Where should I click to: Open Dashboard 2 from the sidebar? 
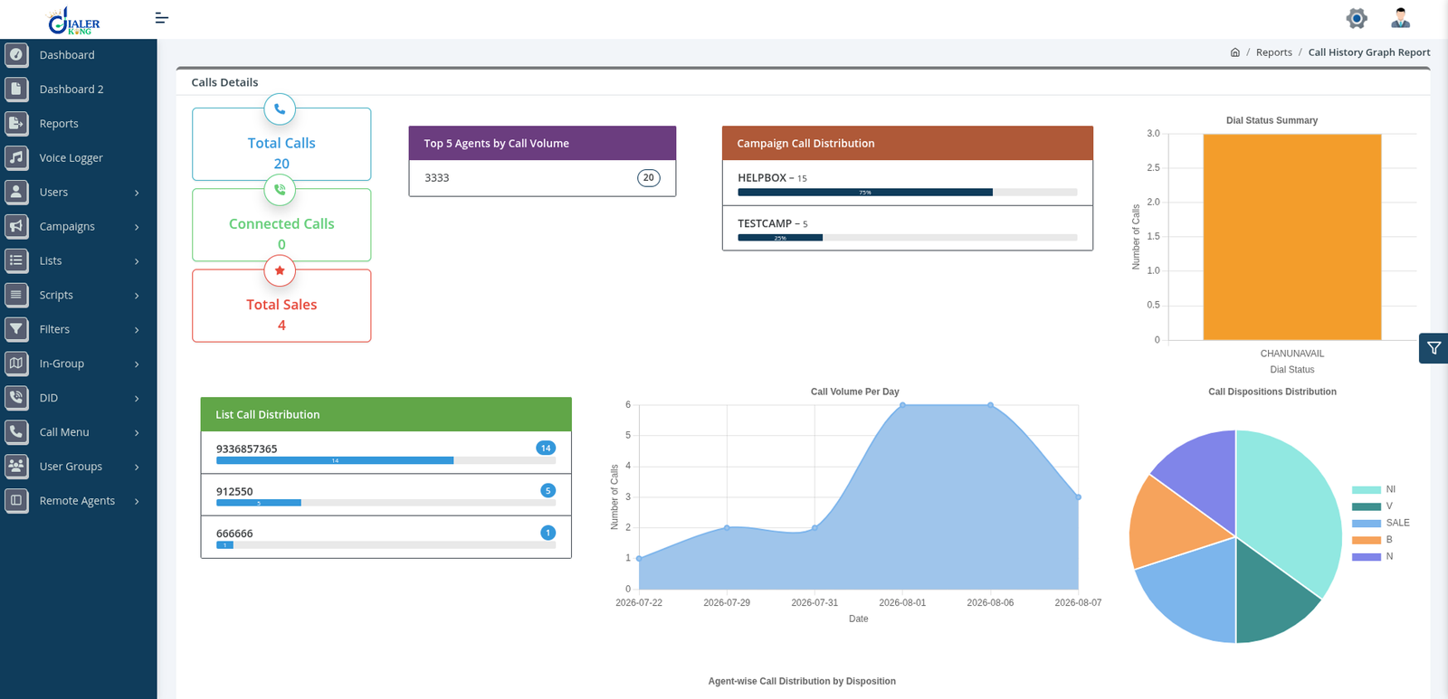coord(71,90)
